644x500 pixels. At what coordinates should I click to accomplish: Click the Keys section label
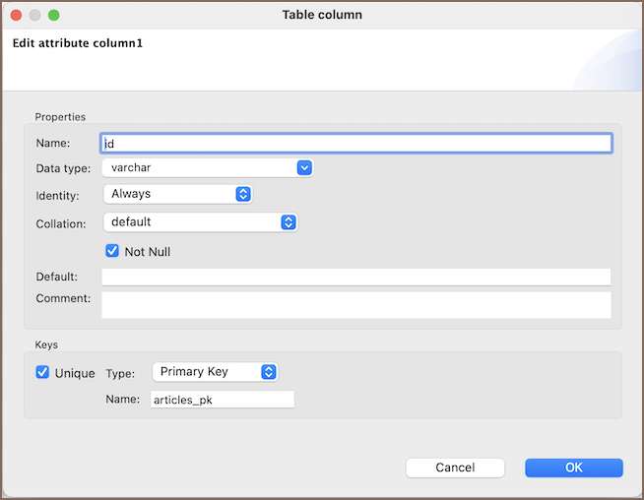point(46,345)
